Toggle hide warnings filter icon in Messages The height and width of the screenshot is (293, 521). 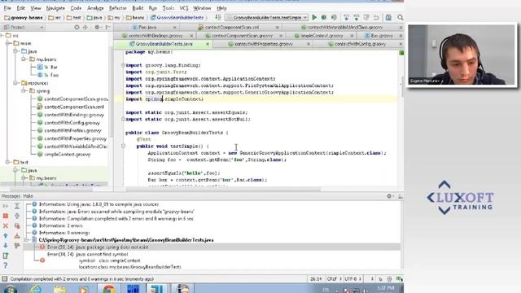pos(17,235)
